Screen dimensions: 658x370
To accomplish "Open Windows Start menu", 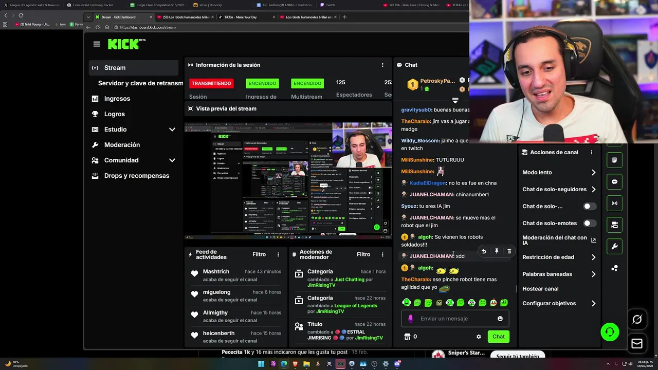I will click(x=261, y=364).
